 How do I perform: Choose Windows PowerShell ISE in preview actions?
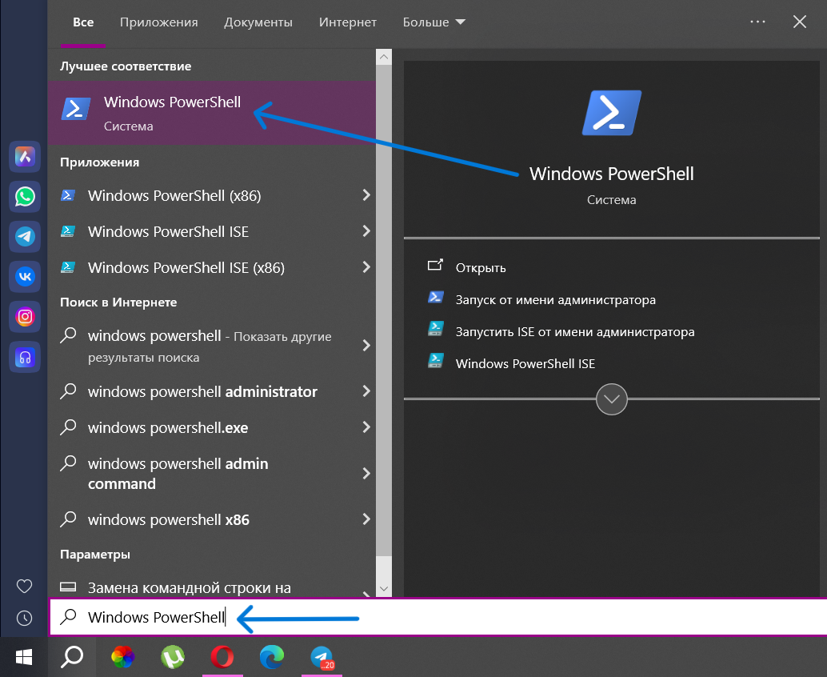click(525, 363)
